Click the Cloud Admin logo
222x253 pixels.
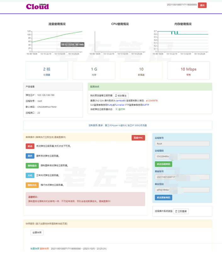tap(37, 6)
